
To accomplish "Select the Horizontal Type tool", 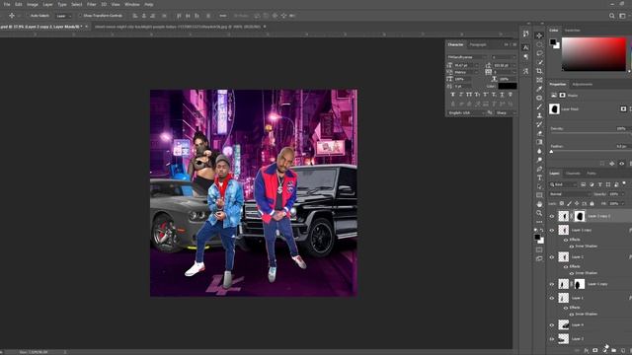I will [539, 177].
